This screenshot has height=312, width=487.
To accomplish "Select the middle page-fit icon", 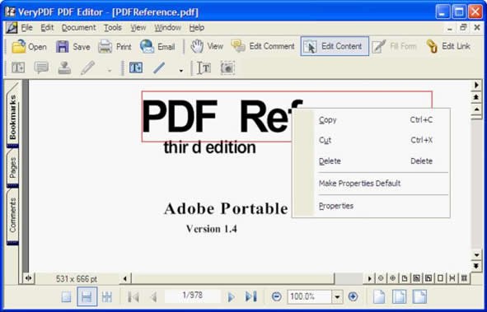I will tap(399, 296).
